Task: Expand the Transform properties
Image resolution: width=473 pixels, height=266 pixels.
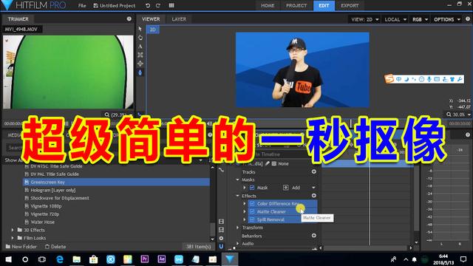Action: tap(238, 228)
